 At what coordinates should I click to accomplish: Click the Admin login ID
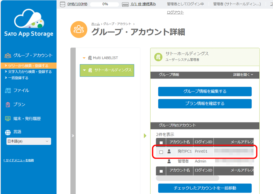(200, 161)
